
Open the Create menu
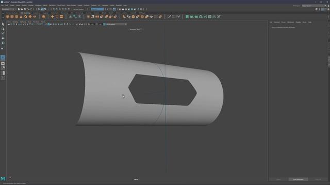(x=12, y=5)
